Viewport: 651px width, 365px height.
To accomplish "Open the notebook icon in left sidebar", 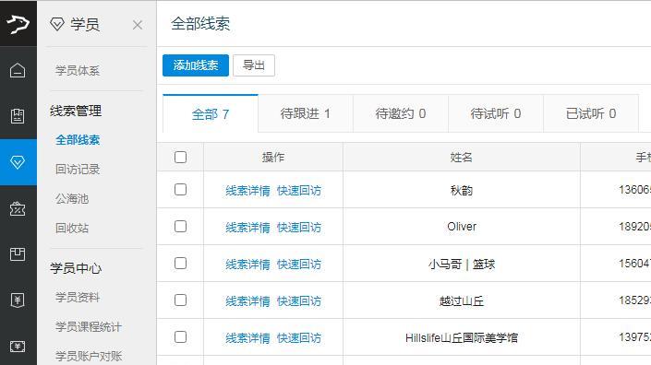I will (18, 116).
